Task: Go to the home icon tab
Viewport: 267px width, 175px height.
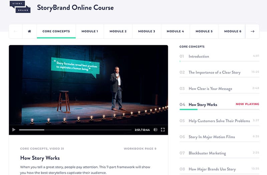Action: point(29,31)
